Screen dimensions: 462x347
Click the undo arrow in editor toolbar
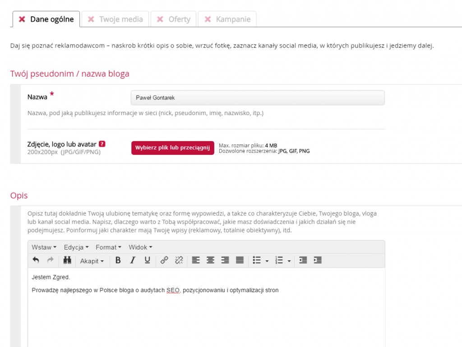point(36,260)
